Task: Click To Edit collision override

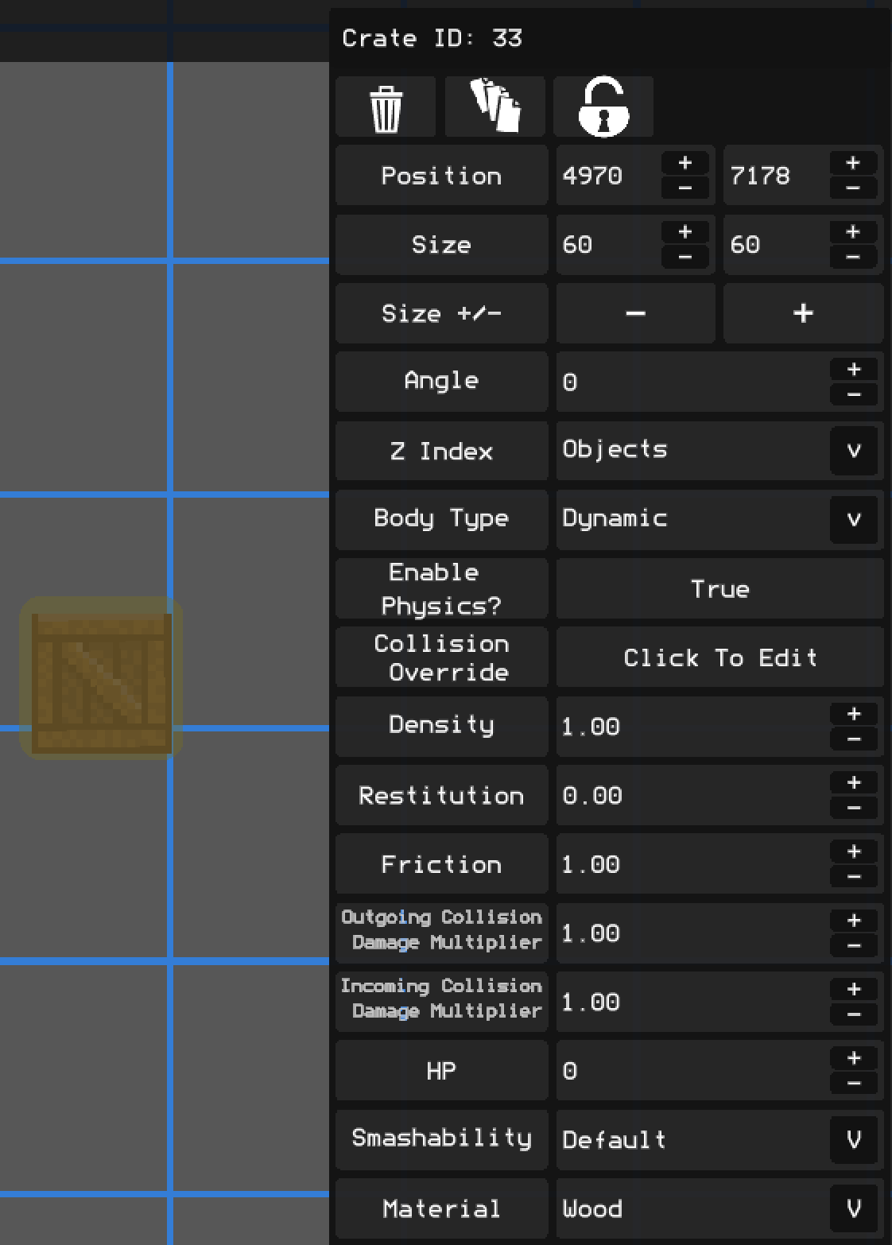Action: point(719,657)
